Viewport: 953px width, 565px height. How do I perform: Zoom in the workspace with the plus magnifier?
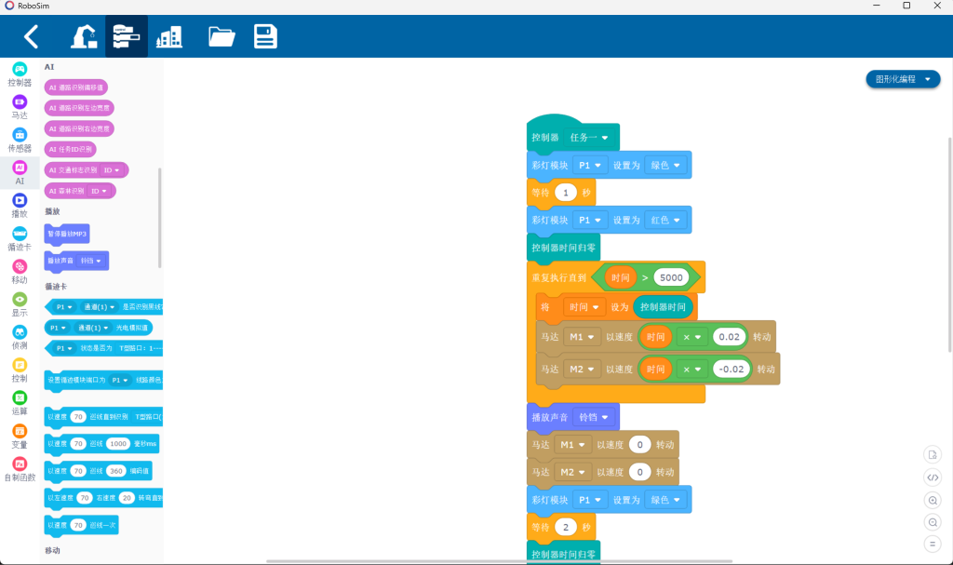tap(933, 500)
